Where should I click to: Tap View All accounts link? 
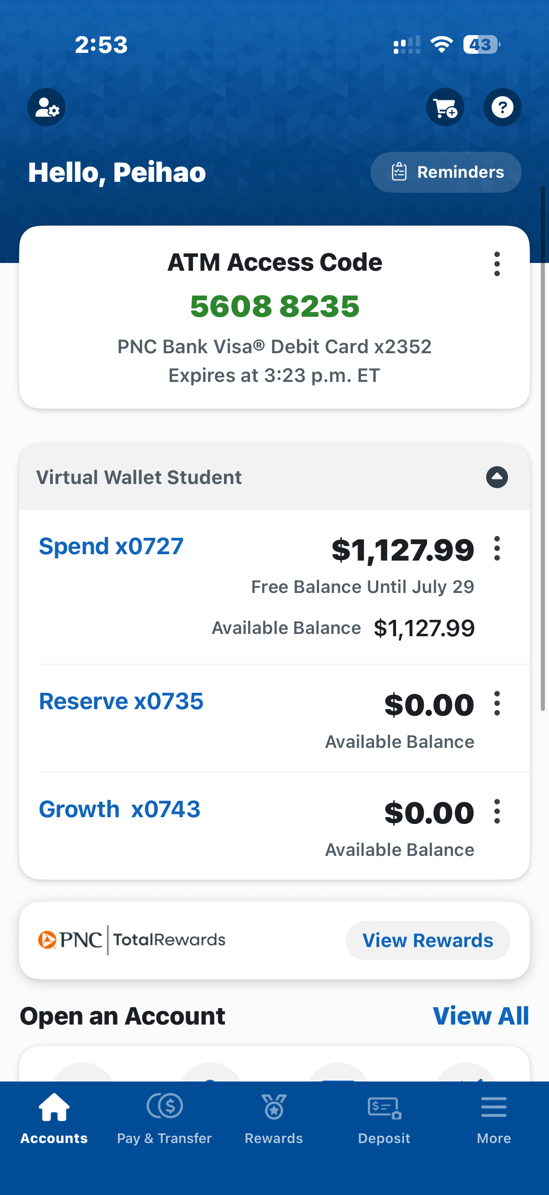pos(481,1016)
